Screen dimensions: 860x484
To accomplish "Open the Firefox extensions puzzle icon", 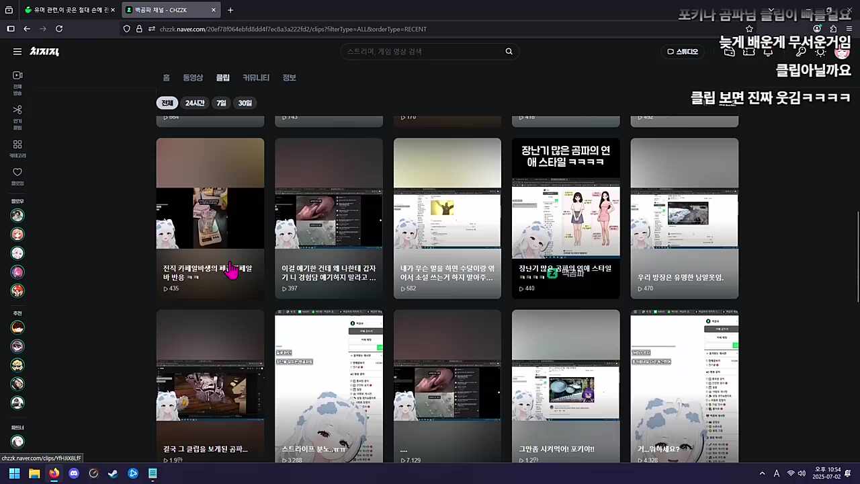I will pos(833,29).
